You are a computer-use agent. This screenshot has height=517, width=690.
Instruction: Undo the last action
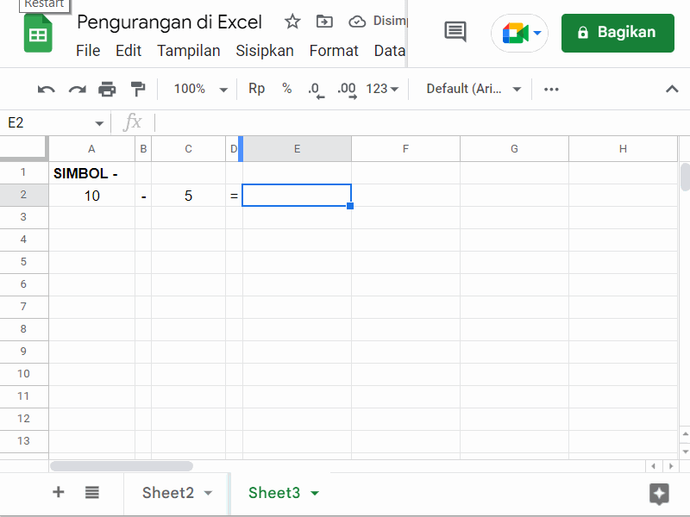click(x=47, y=90)
